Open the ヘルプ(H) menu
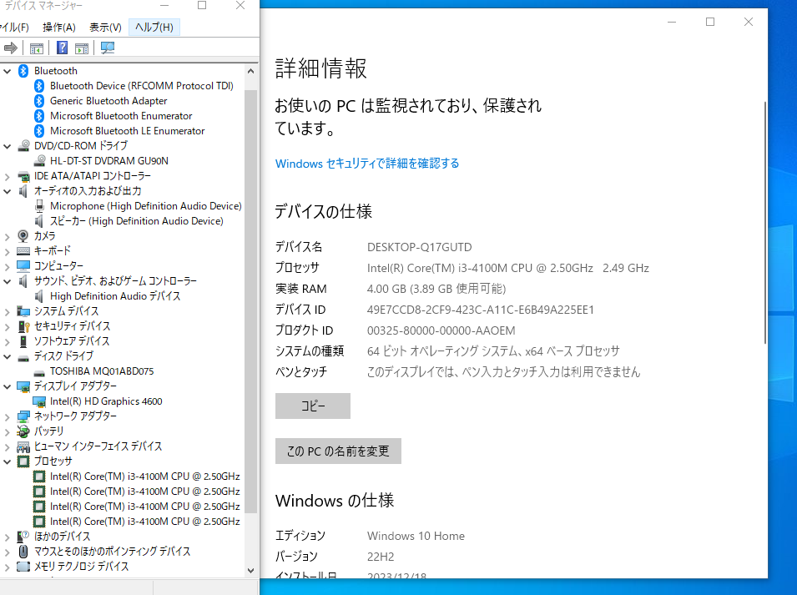Image resolution: width=797 pixels, height=595 pixels. [x=154, y=27]
